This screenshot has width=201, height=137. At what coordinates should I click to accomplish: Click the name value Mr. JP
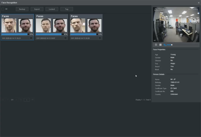173,79
